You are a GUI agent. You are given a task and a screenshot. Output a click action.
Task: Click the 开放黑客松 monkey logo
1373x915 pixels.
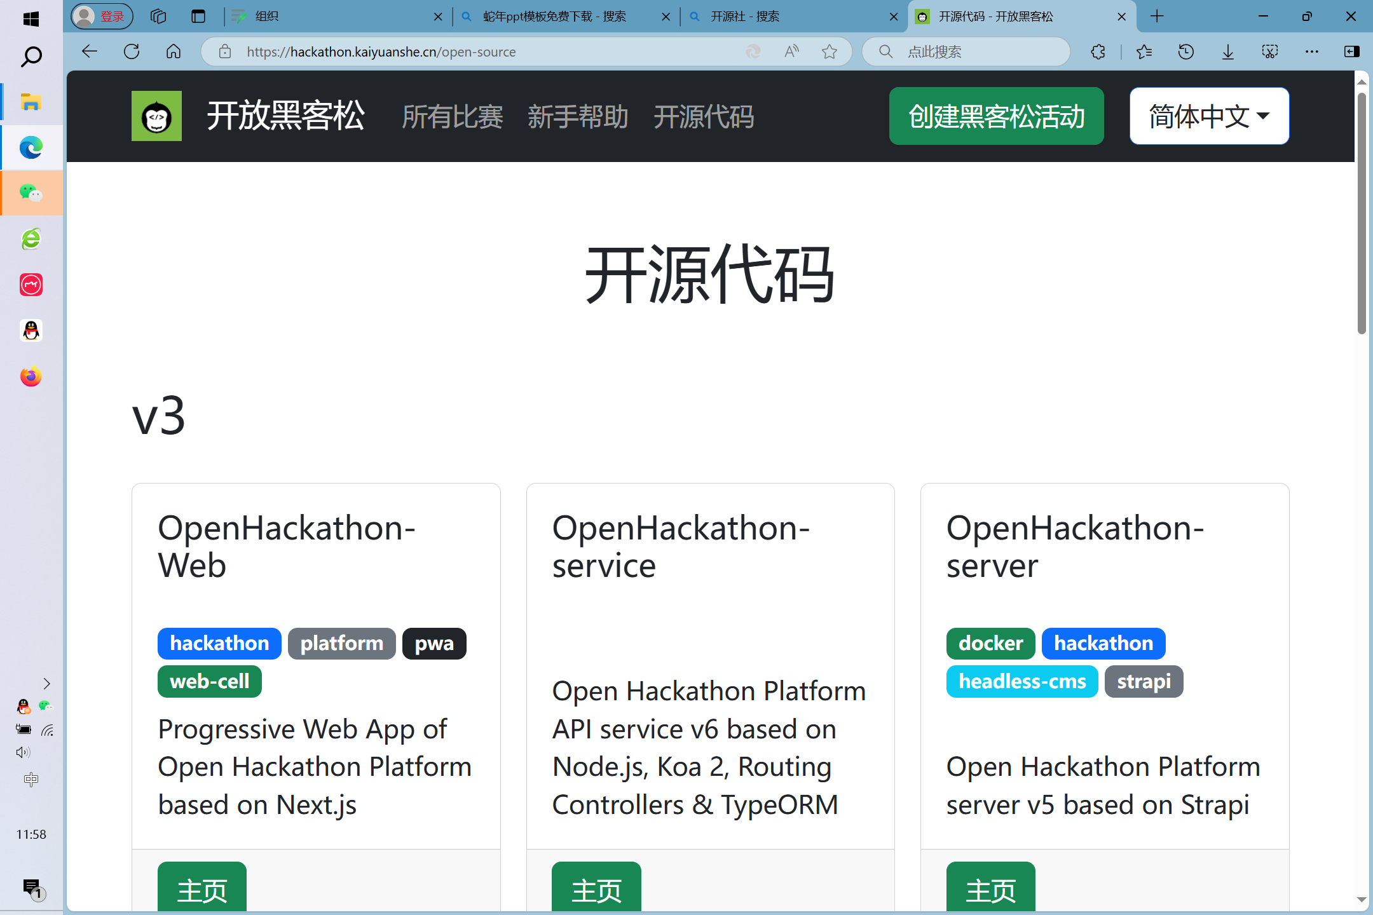pyautogui.click(x=156, y=116)
